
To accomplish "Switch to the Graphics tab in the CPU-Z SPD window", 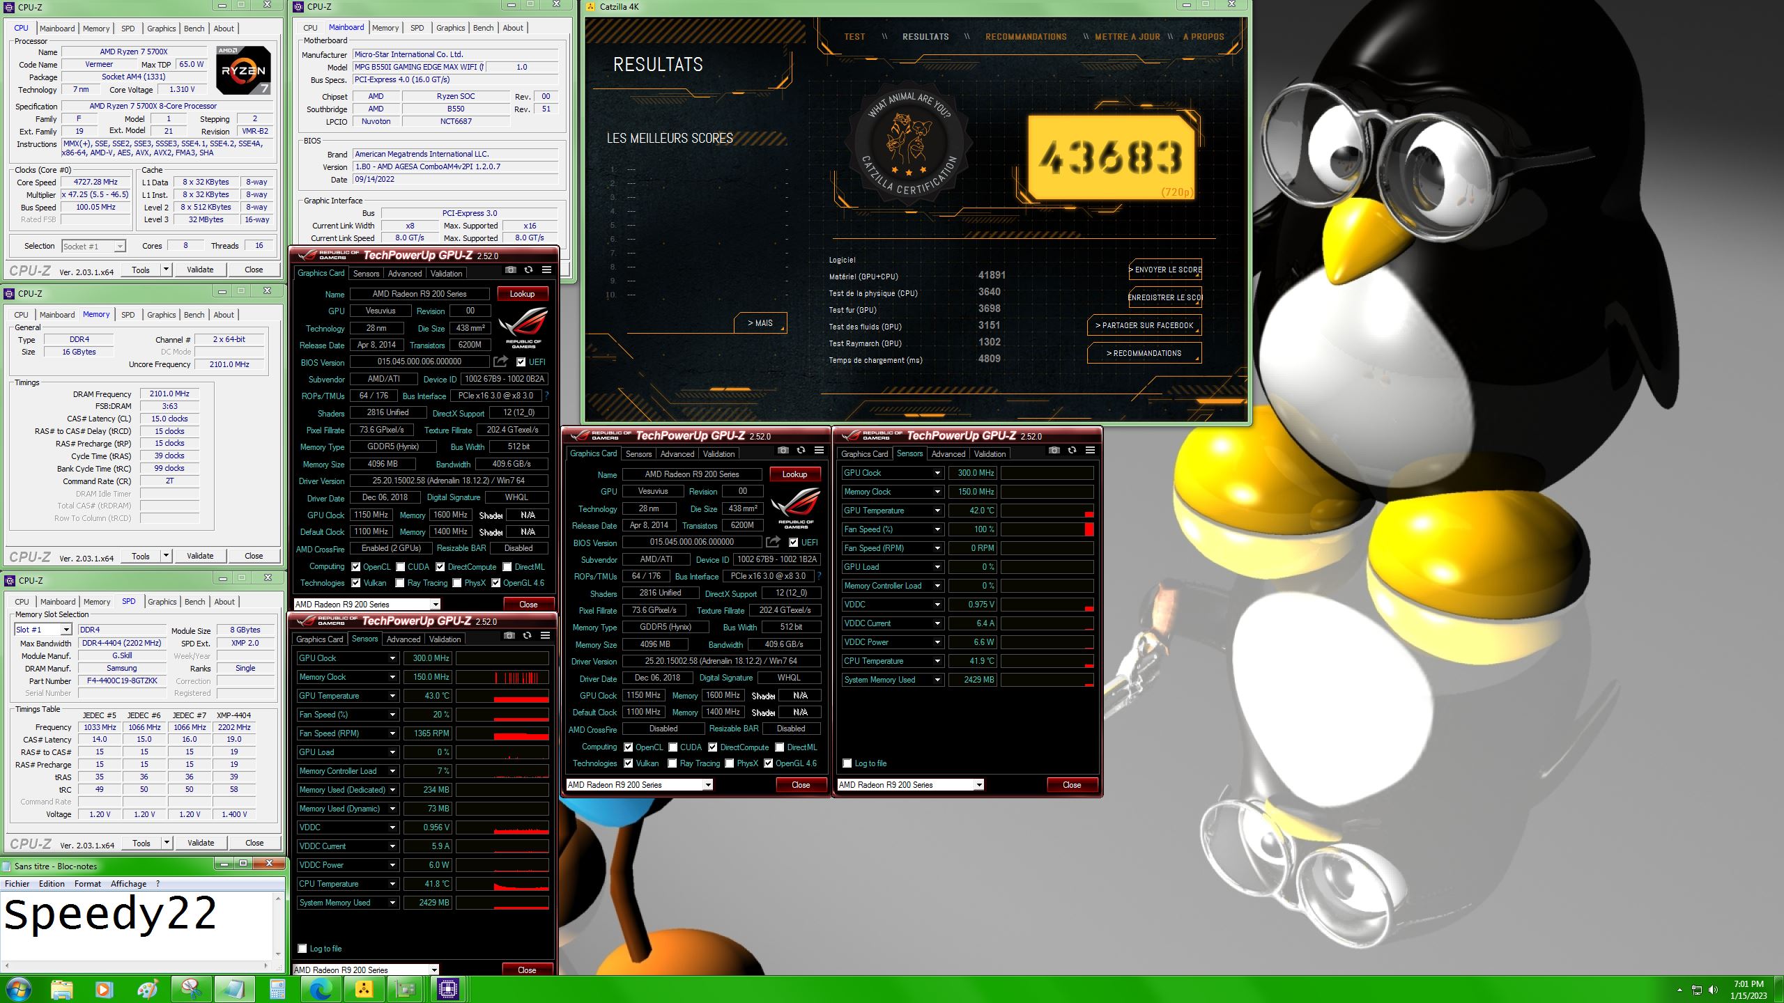I will [162, 602].
